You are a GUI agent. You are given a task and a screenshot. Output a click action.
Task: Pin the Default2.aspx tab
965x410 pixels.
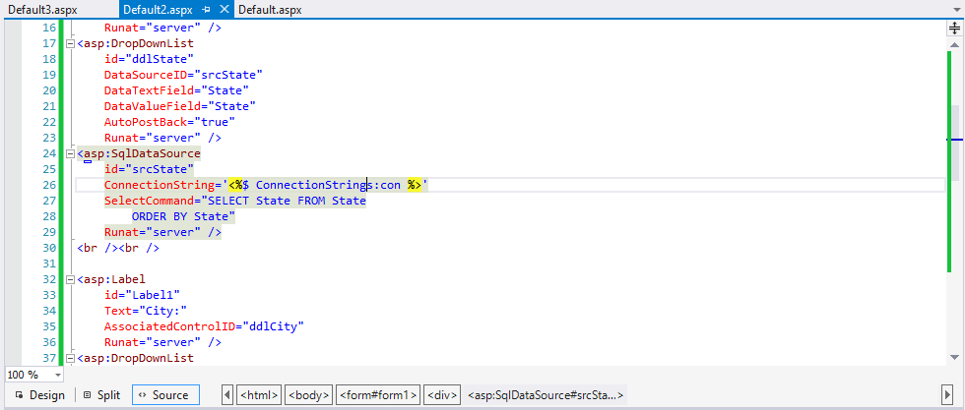[208, 10]
